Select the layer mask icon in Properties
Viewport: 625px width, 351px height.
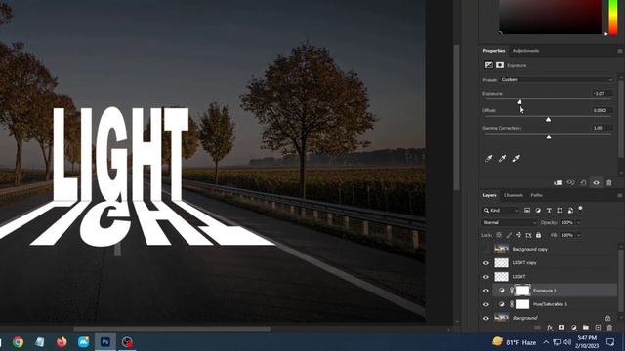[x=500, y=65]
